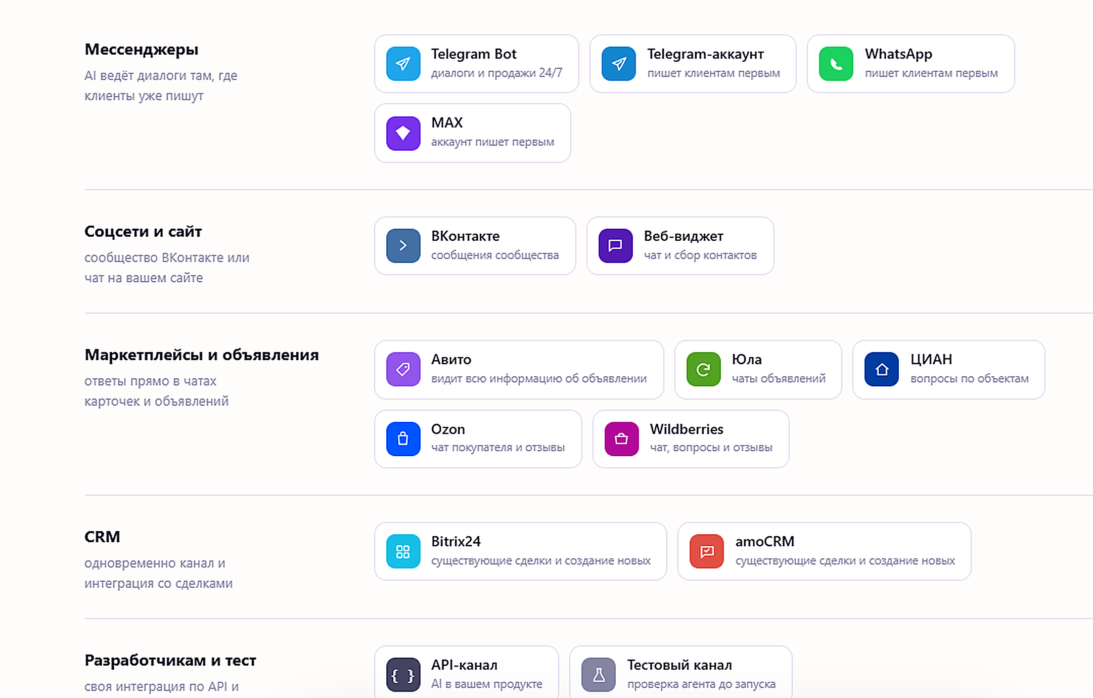Click text 'AI в вашем продукте'

[486, 684]
